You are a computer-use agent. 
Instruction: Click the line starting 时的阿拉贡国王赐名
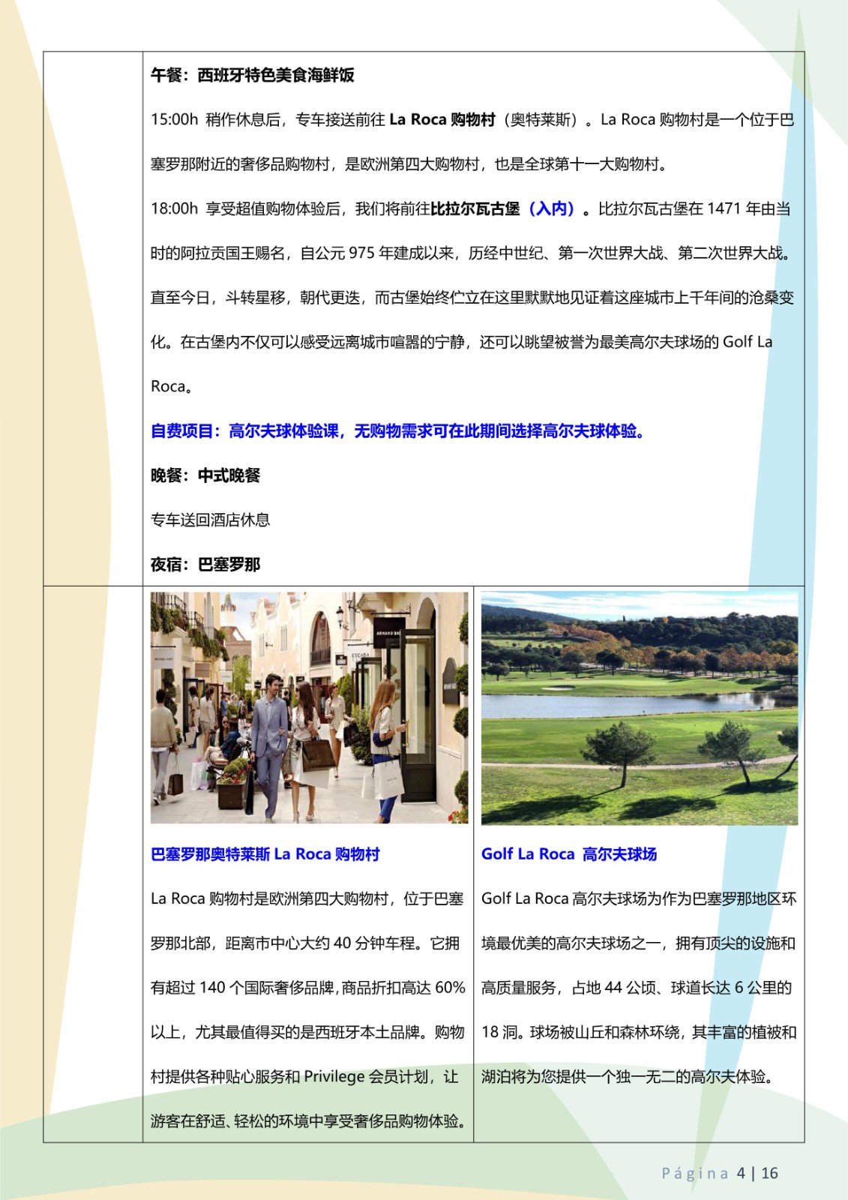tap(472, 253)
